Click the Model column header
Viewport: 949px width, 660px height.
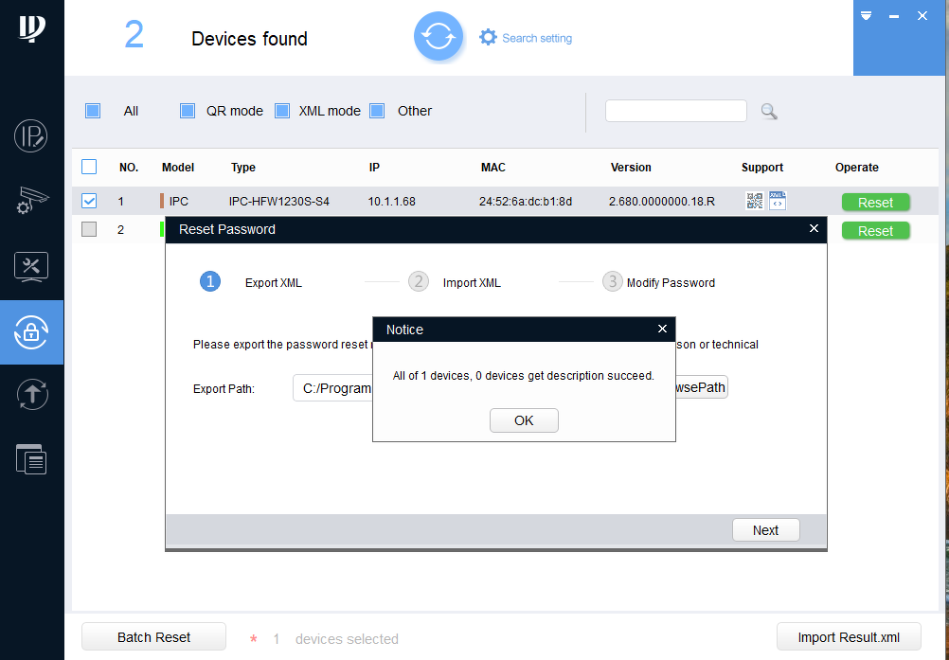tap(178, 168)
